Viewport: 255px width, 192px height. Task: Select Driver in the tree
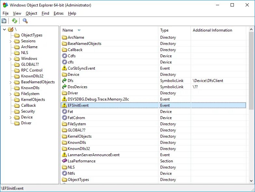coord(26,123)
